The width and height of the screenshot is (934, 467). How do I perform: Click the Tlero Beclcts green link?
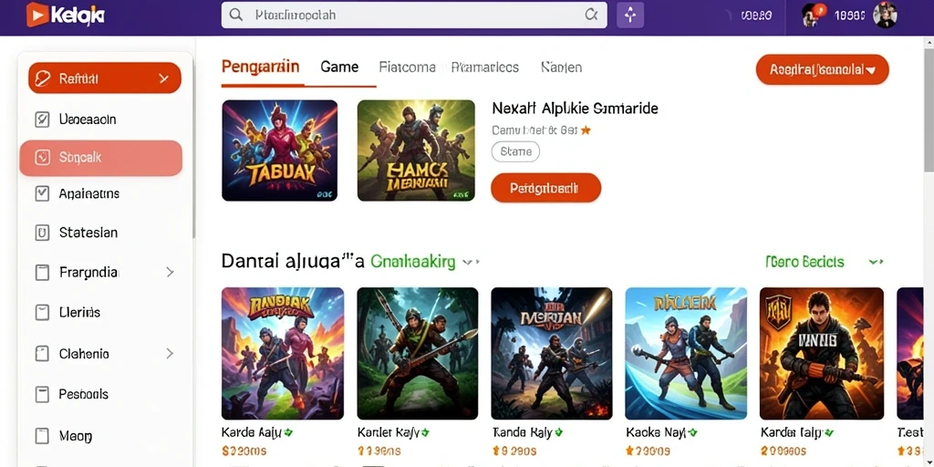(x=804, y=262)
